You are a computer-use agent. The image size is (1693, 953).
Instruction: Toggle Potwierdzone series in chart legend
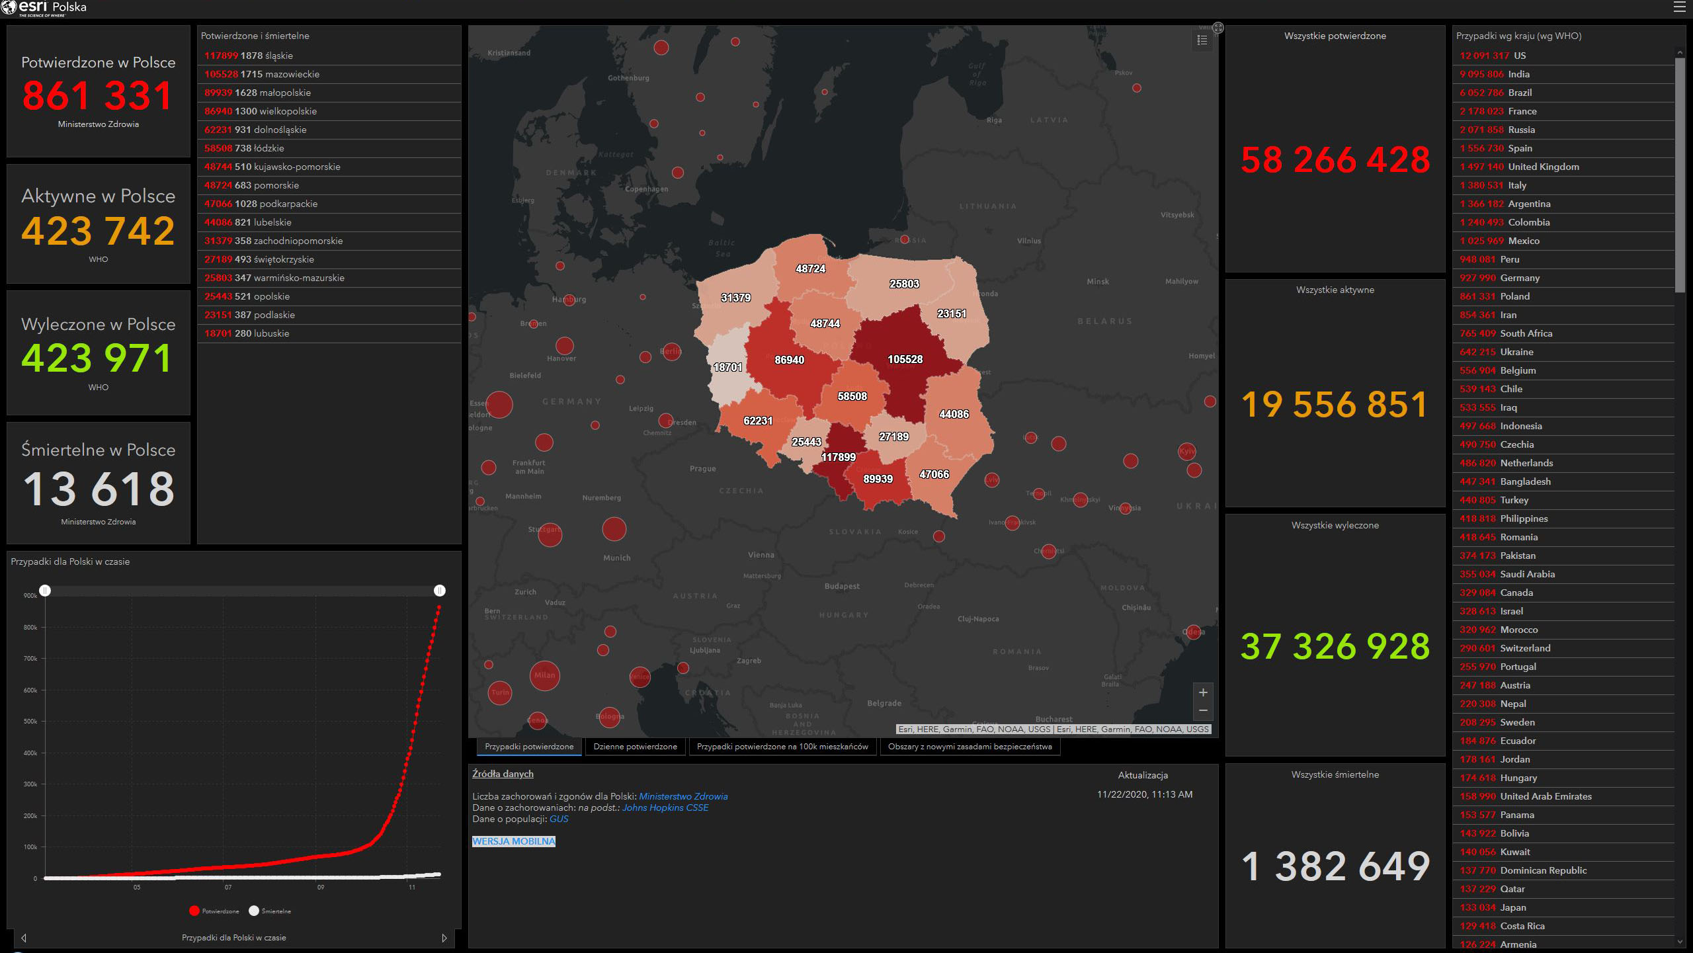pos(214,911)
